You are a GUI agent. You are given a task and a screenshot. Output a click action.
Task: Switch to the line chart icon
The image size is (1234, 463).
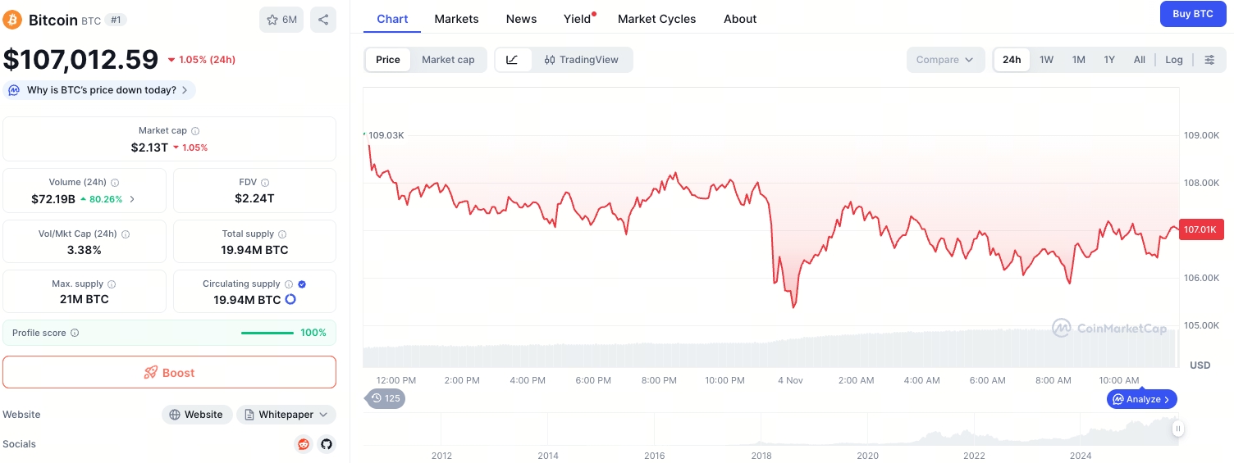tap(513, 60)
